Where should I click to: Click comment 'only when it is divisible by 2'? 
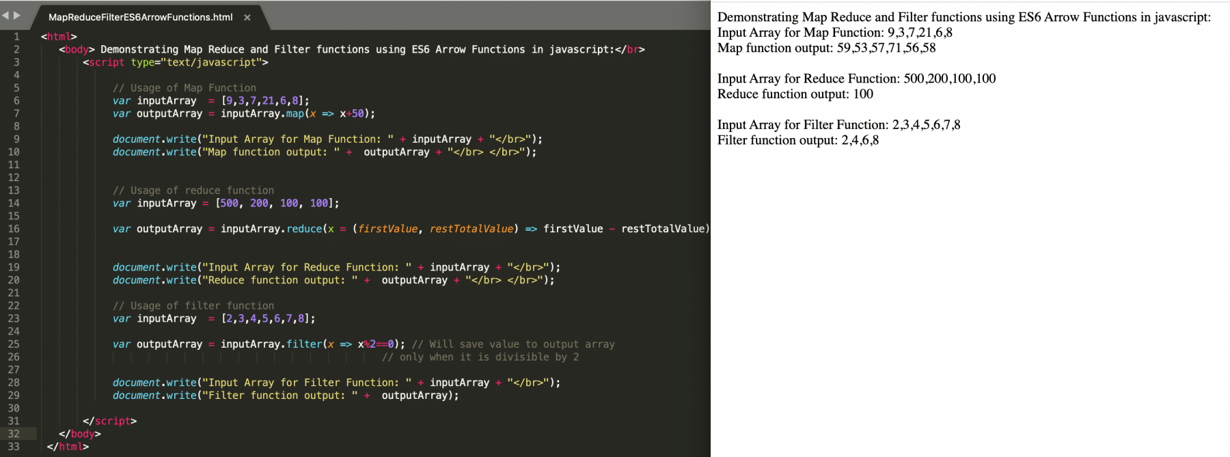[x=480, y=357]
